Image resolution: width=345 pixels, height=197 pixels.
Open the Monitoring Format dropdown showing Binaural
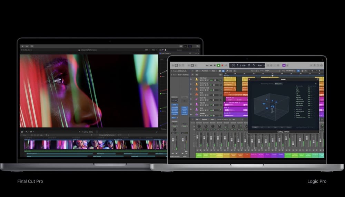278,84
